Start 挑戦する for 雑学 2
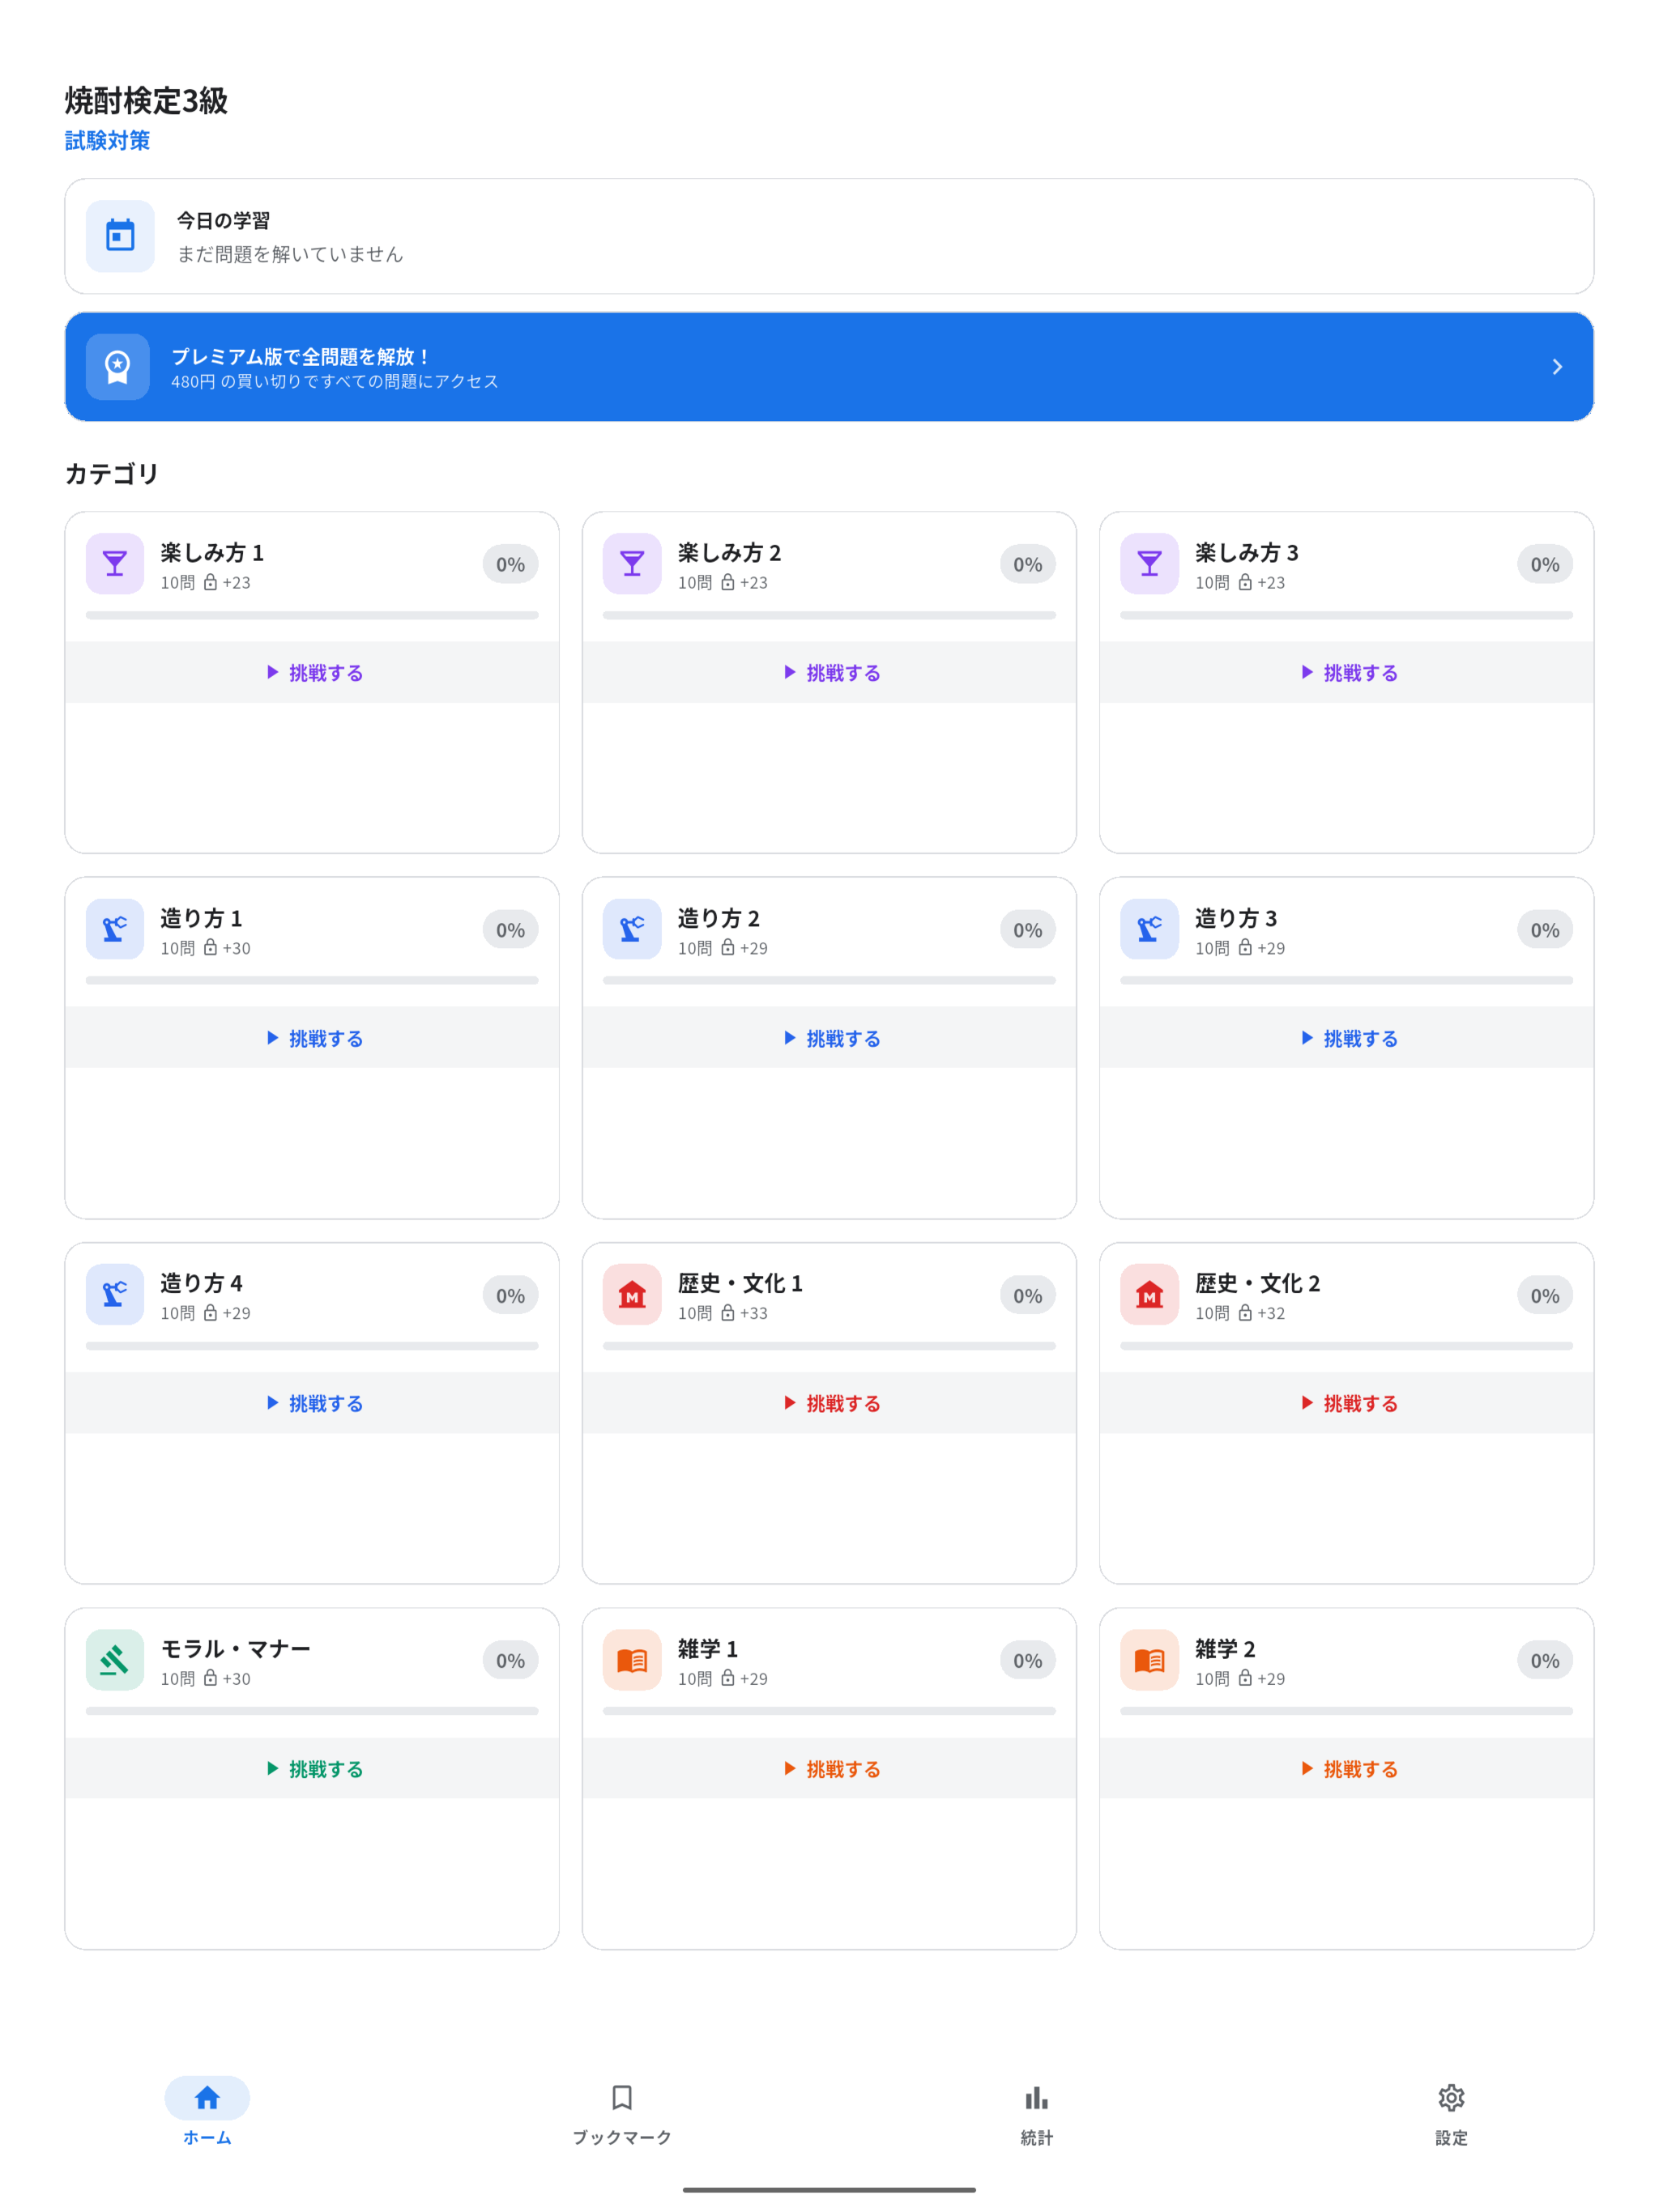The width and height of the screenshot is (1659, 2212). click(x=1347, y=1768)
